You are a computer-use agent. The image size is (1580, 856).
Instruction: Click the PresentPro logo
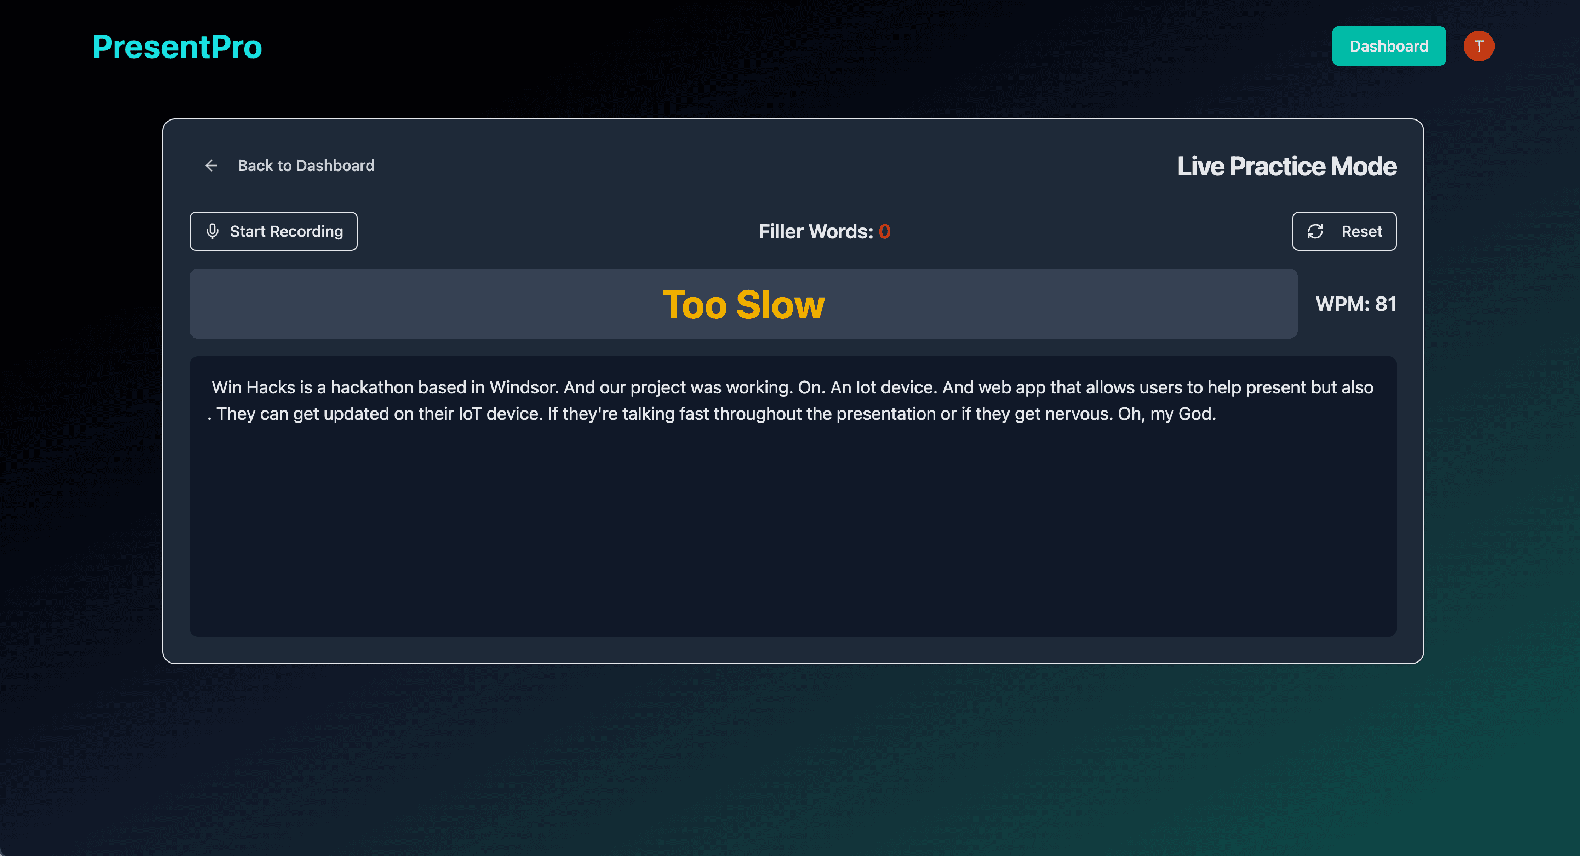[178, 47]
